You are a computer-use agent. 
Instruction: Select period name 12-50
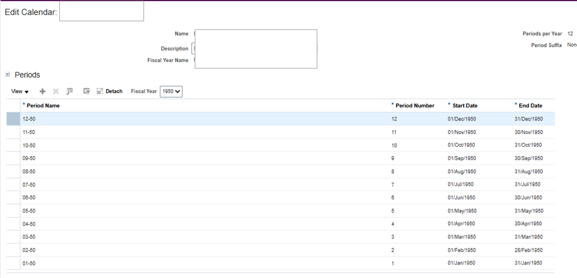tap(29, 119)
